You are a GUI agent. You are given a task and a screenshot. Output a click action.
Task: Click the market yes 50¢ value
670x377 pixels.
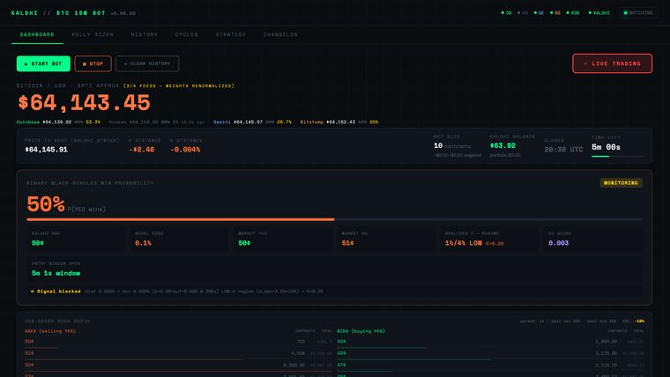[244, 243]
